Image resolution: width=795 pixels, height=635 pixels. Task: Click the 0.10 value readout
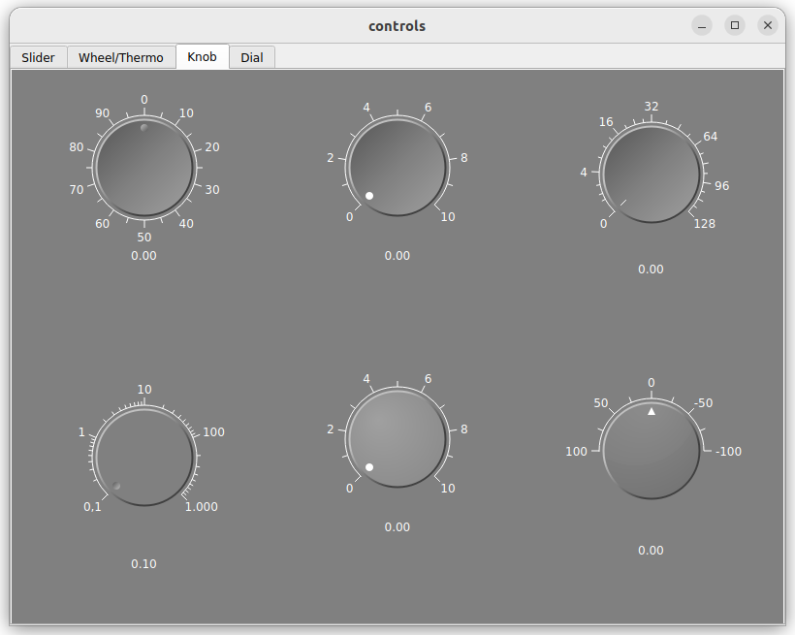144,564
